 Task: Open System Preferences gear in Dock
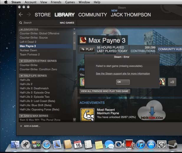(x=162, y=144)
